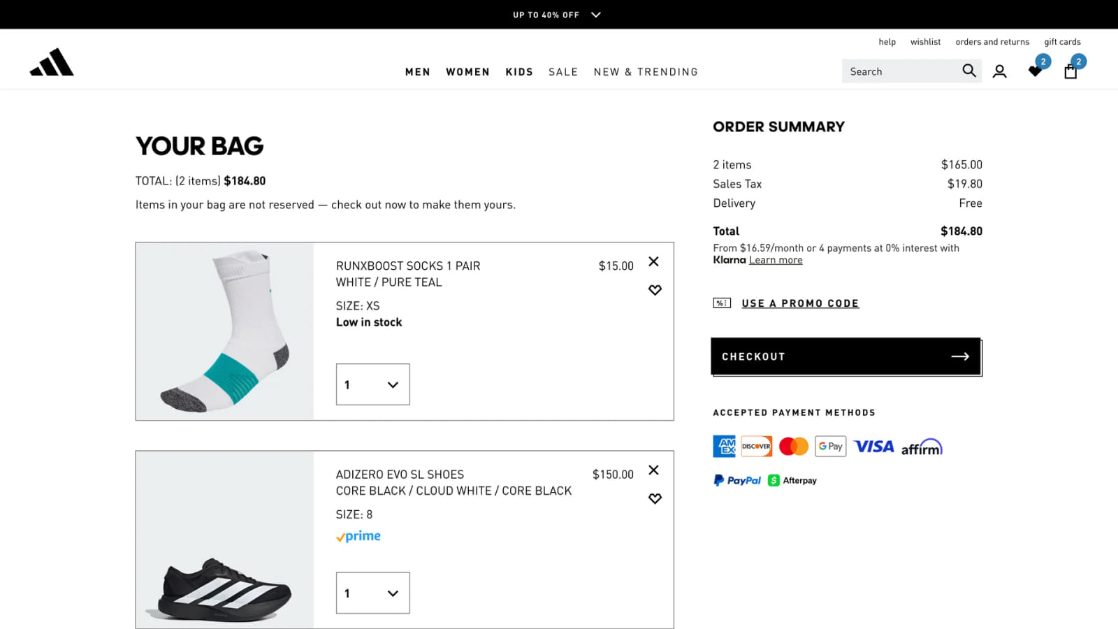The height and width of the screenshot is (629, 1118).
Task: Open the Learn more link about Klarna
Action: point(776,259)
